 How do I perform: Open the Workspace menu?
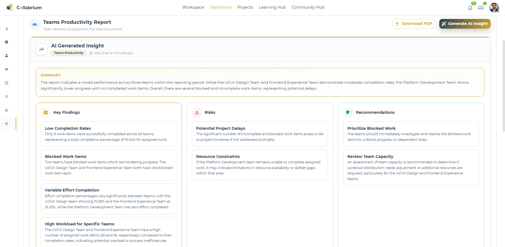coord(193,7)
